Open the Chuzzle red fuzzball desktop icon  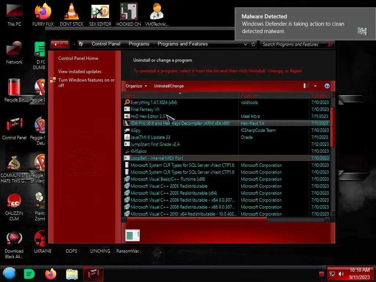click(14, 207)
